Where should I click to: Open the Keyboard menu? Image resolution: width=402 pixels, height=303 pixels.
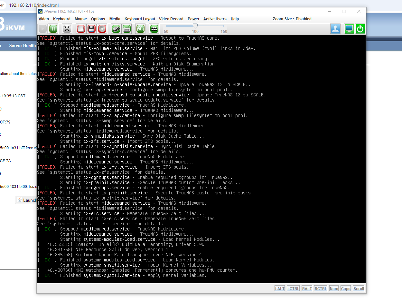[x=62, y=19]
